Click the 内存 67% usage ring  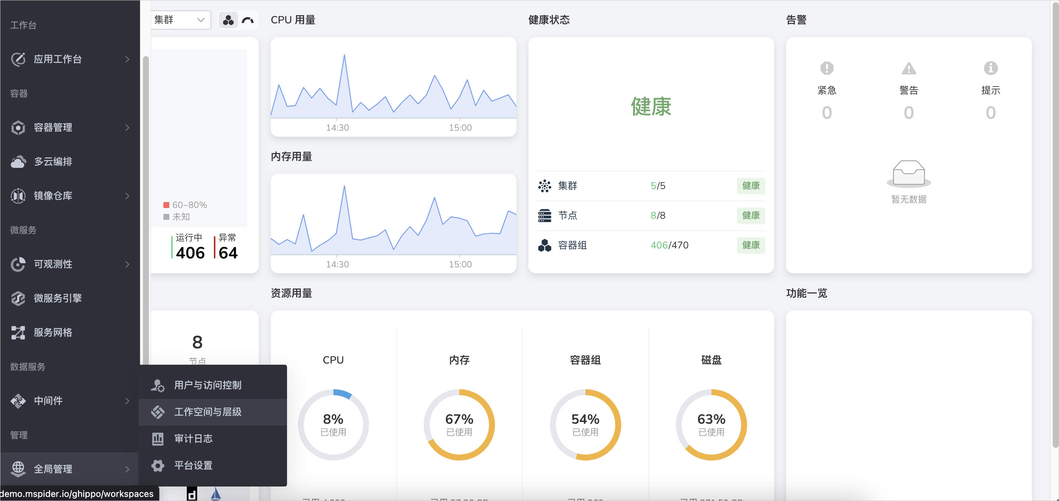point(459,425)
